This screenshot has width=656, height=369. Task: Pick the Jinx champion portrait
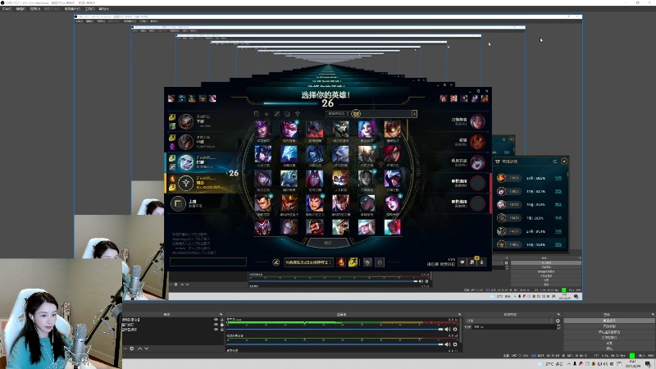[367, 130]
